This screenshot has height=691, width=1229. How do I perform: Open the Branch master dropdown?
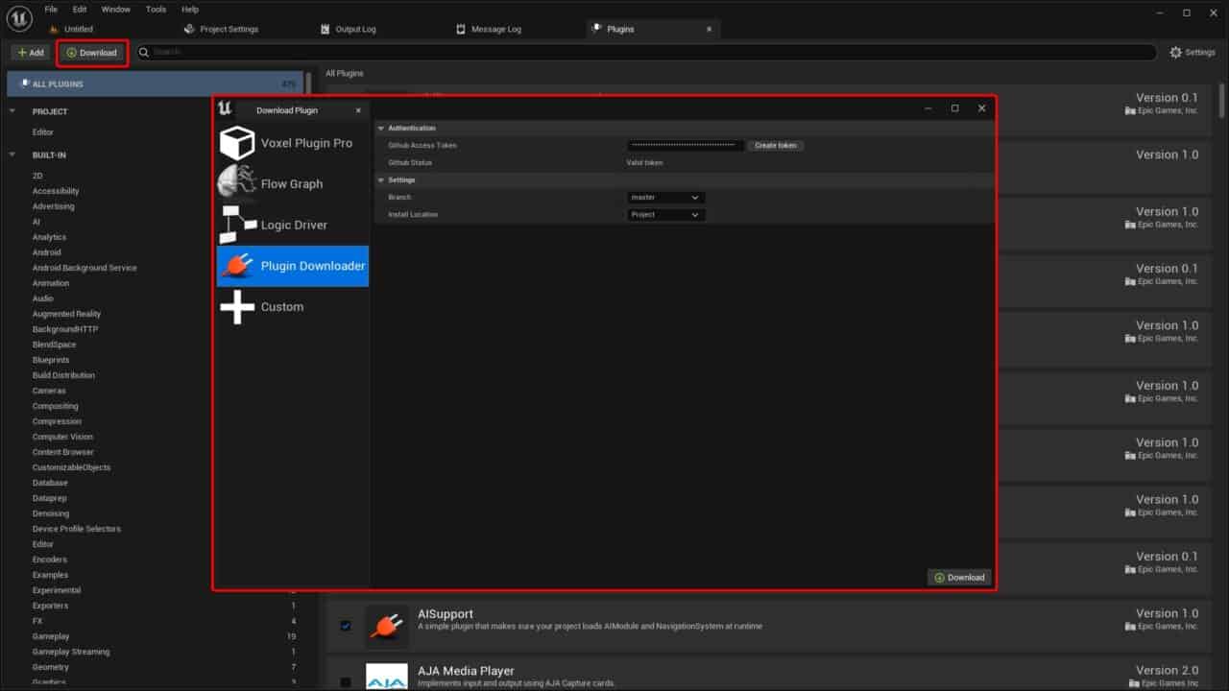pos(666,198)
